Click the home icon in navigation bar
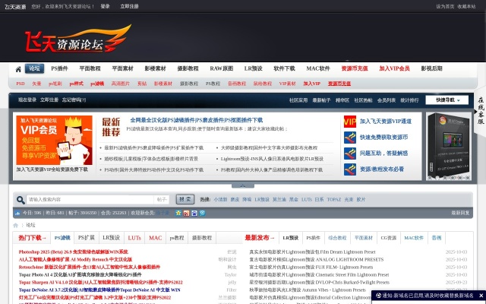This screenshot has width=486, height=304. tap(17, 68)
